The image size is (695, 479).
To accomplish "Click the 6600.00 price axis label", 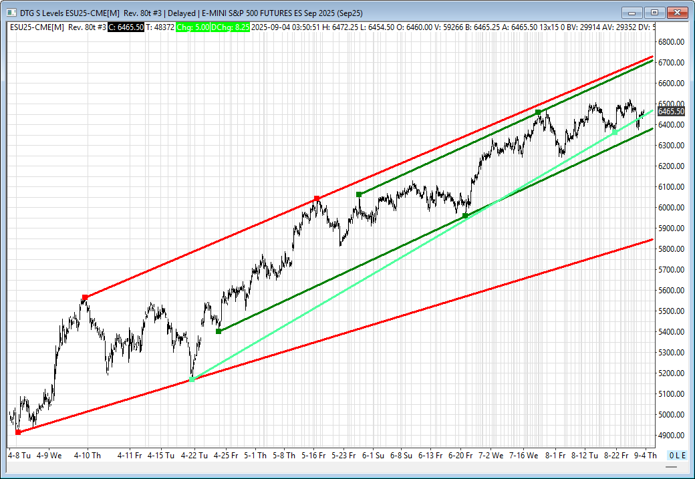I will [671, 84].
